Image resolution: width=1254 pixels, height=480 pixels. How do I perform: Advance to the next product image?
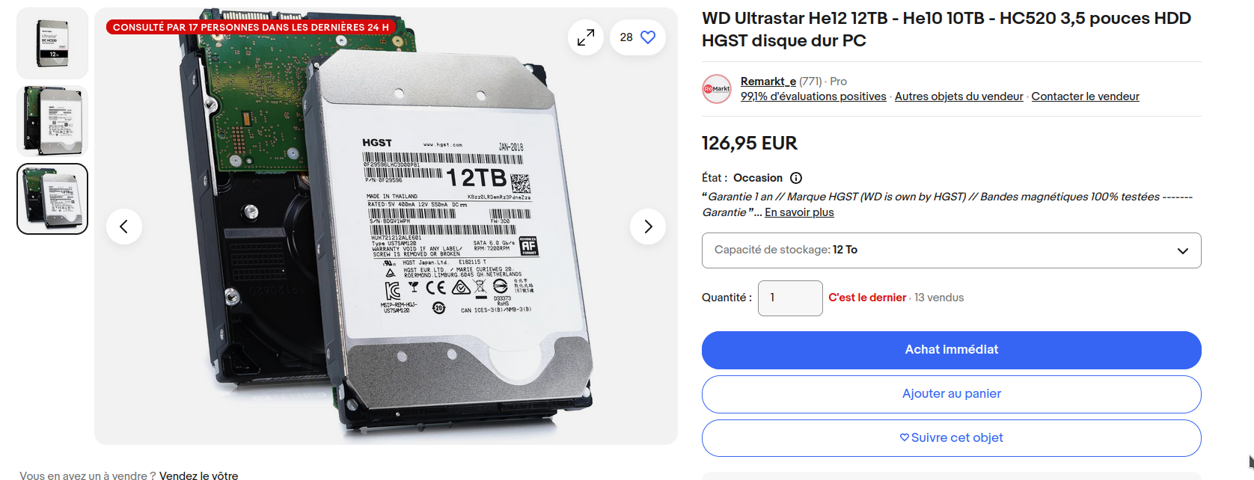[x=648, y=227]
